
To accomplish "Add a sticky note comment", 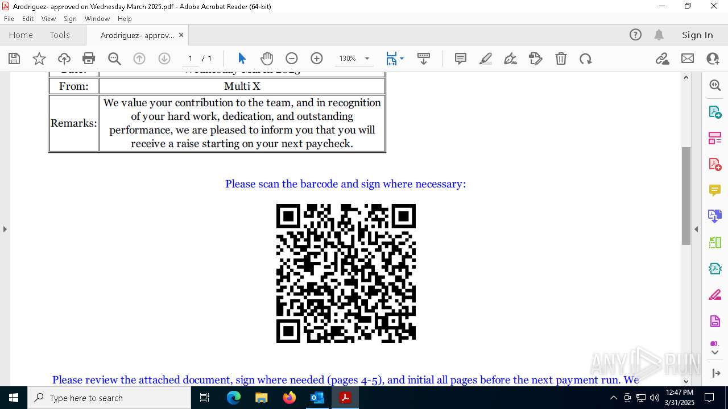I will coord(461,59).
